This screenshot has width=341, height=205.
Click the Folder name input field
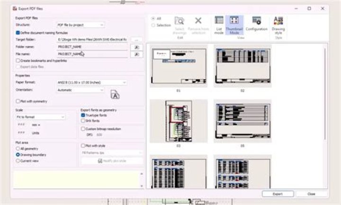point(92,47)
